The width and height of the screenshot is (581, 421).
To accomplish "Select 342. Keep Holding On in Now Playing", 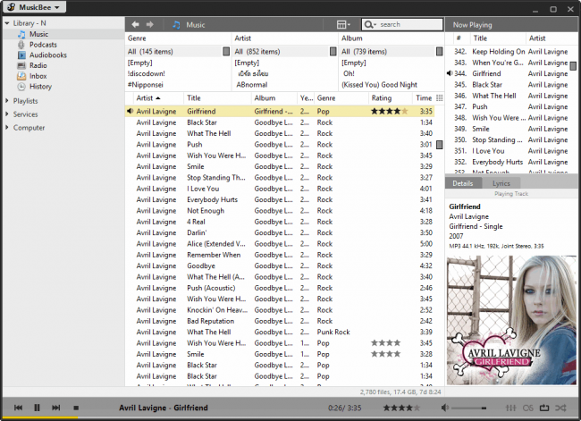I will pos(511,52).
